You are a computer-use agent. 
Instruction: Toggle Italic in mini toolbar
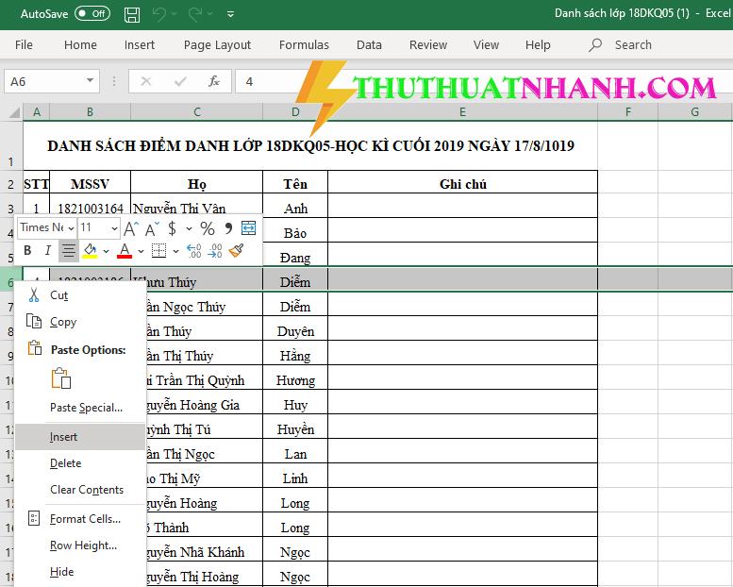[x=48, y=251]
